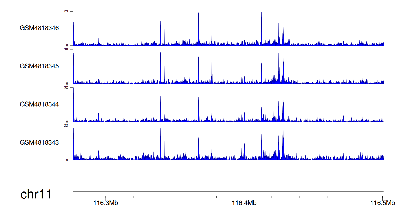Click the chr11 horizontal coordinate bar
404x210 pixels.
(x=228, y=192)
